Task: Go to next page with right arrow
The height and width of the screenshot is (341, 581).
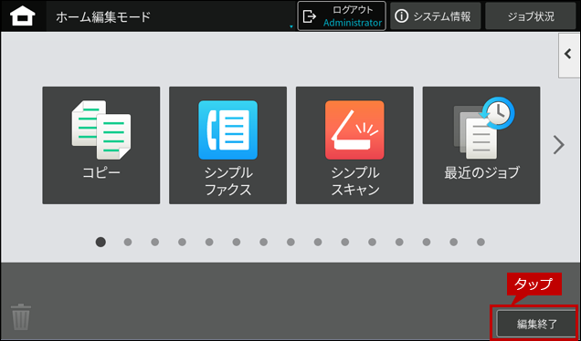Action: pos(559,145)
